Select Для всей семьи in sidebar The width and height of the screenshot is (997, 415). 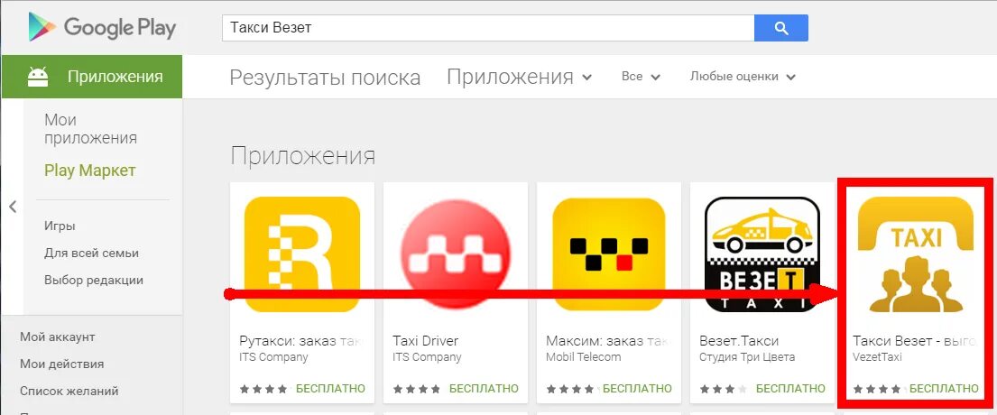coord(91,253)
